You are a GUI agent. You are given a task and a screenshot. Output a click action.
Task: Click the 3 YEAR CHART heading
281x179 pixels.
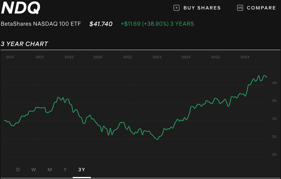click(24, 44)
